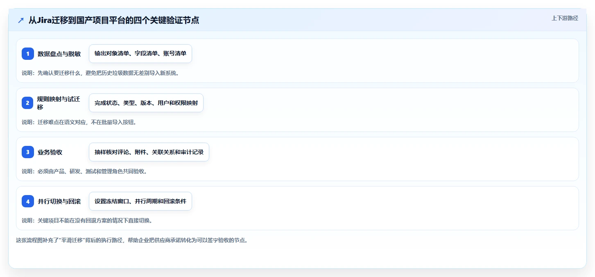Select the 并行切换与回滚 step heading

tap(59, 201)
